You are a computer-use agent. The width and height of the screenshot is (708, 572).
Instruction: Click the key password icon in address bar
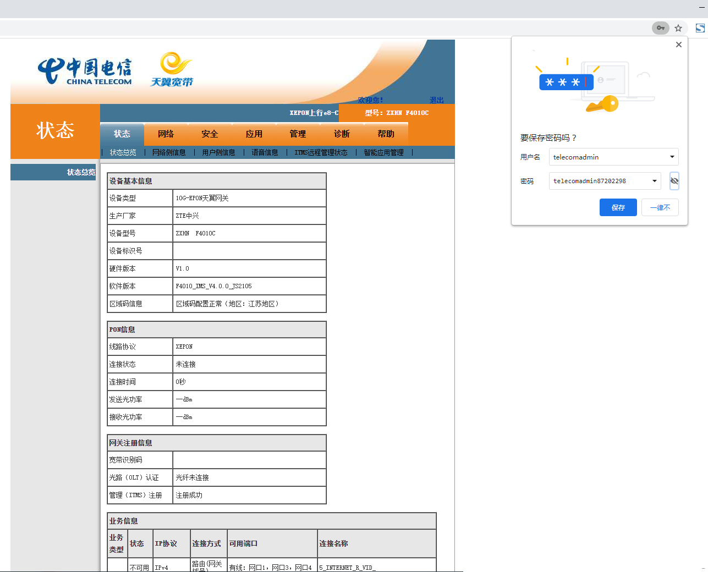[x=660, y=28]
